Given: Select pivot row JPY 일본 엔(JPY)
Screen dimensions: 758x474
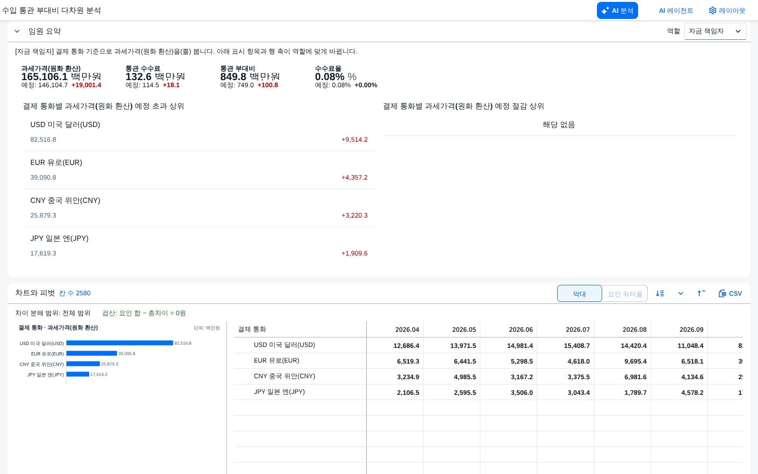Looking at the screenshot, I should click(x=300, y=392).
